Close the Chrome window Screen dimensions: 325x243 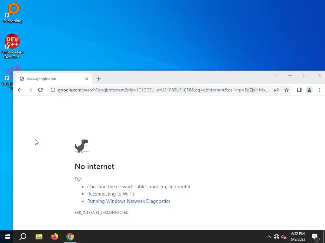coord(319,75)
